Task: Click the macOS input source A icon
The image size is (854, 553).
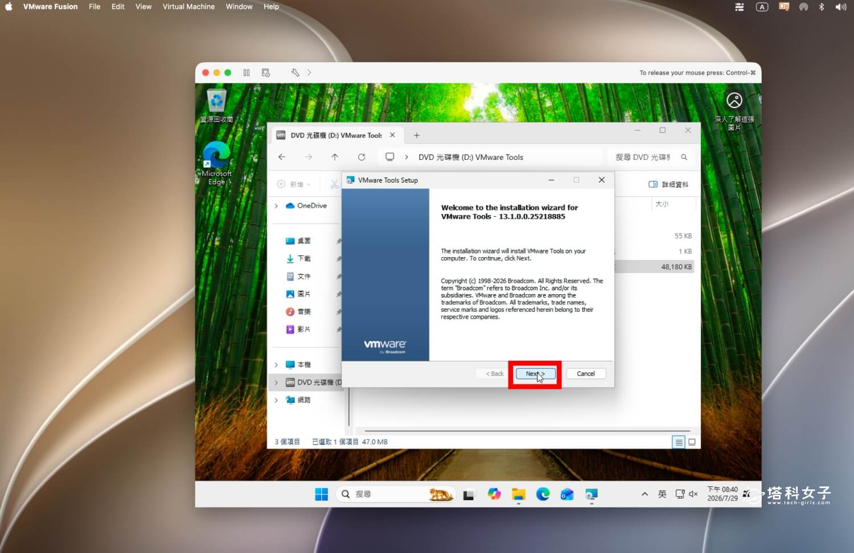Action: point(762,7)
